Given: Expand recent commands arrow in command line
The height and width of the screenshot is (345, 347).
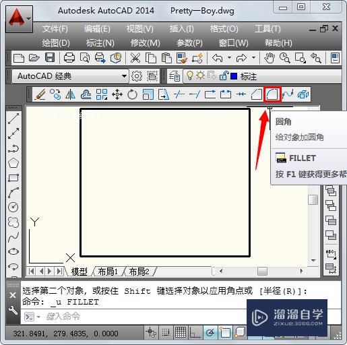Looking at the screenshot, I should click(x=38, y=317).
